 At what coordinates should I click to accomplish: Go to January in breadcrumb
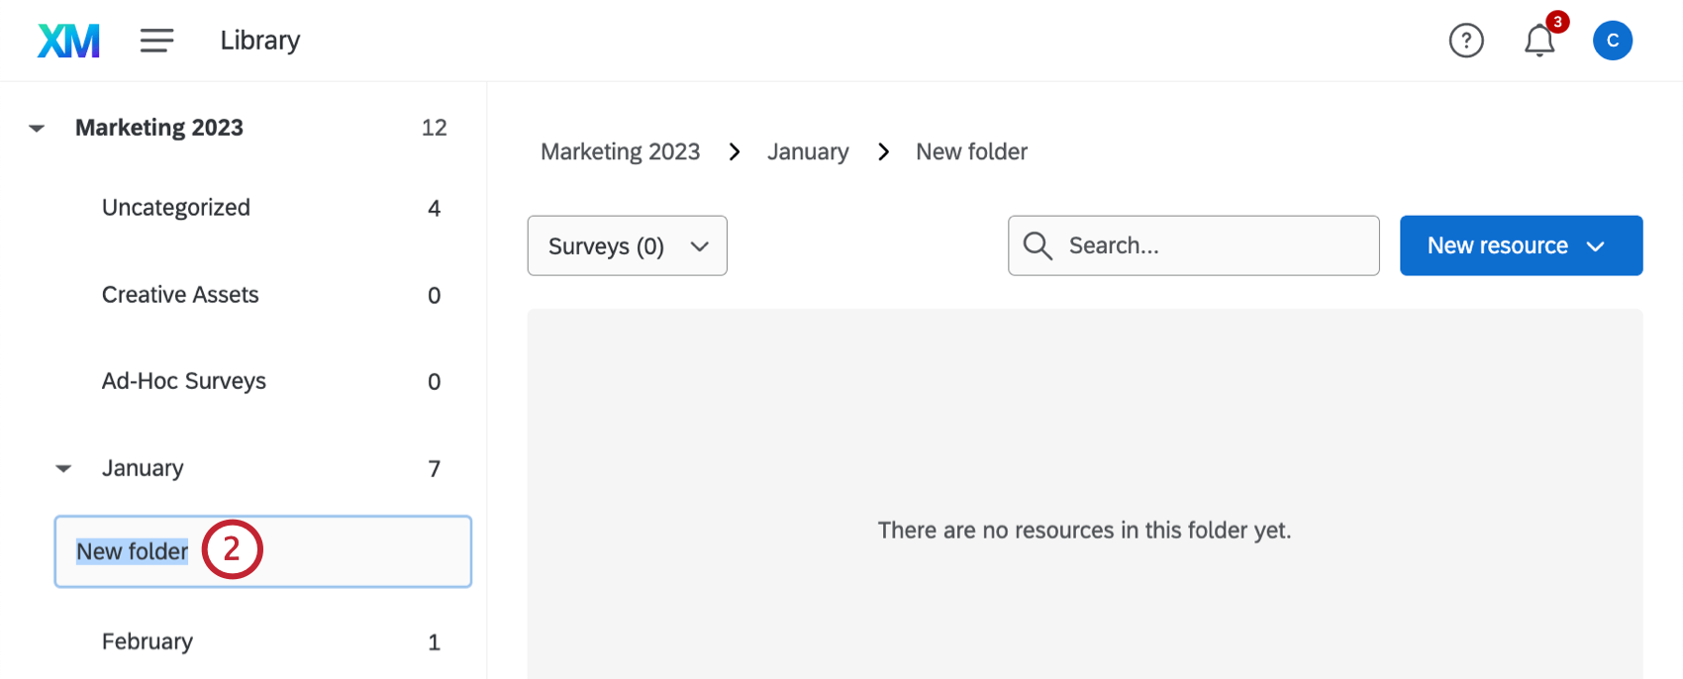tap(808, 151)
